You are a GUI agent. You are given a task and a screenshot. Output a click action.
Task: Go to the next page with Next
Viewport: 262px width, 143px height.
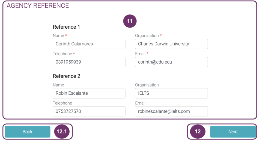click(x=233, y=132)
